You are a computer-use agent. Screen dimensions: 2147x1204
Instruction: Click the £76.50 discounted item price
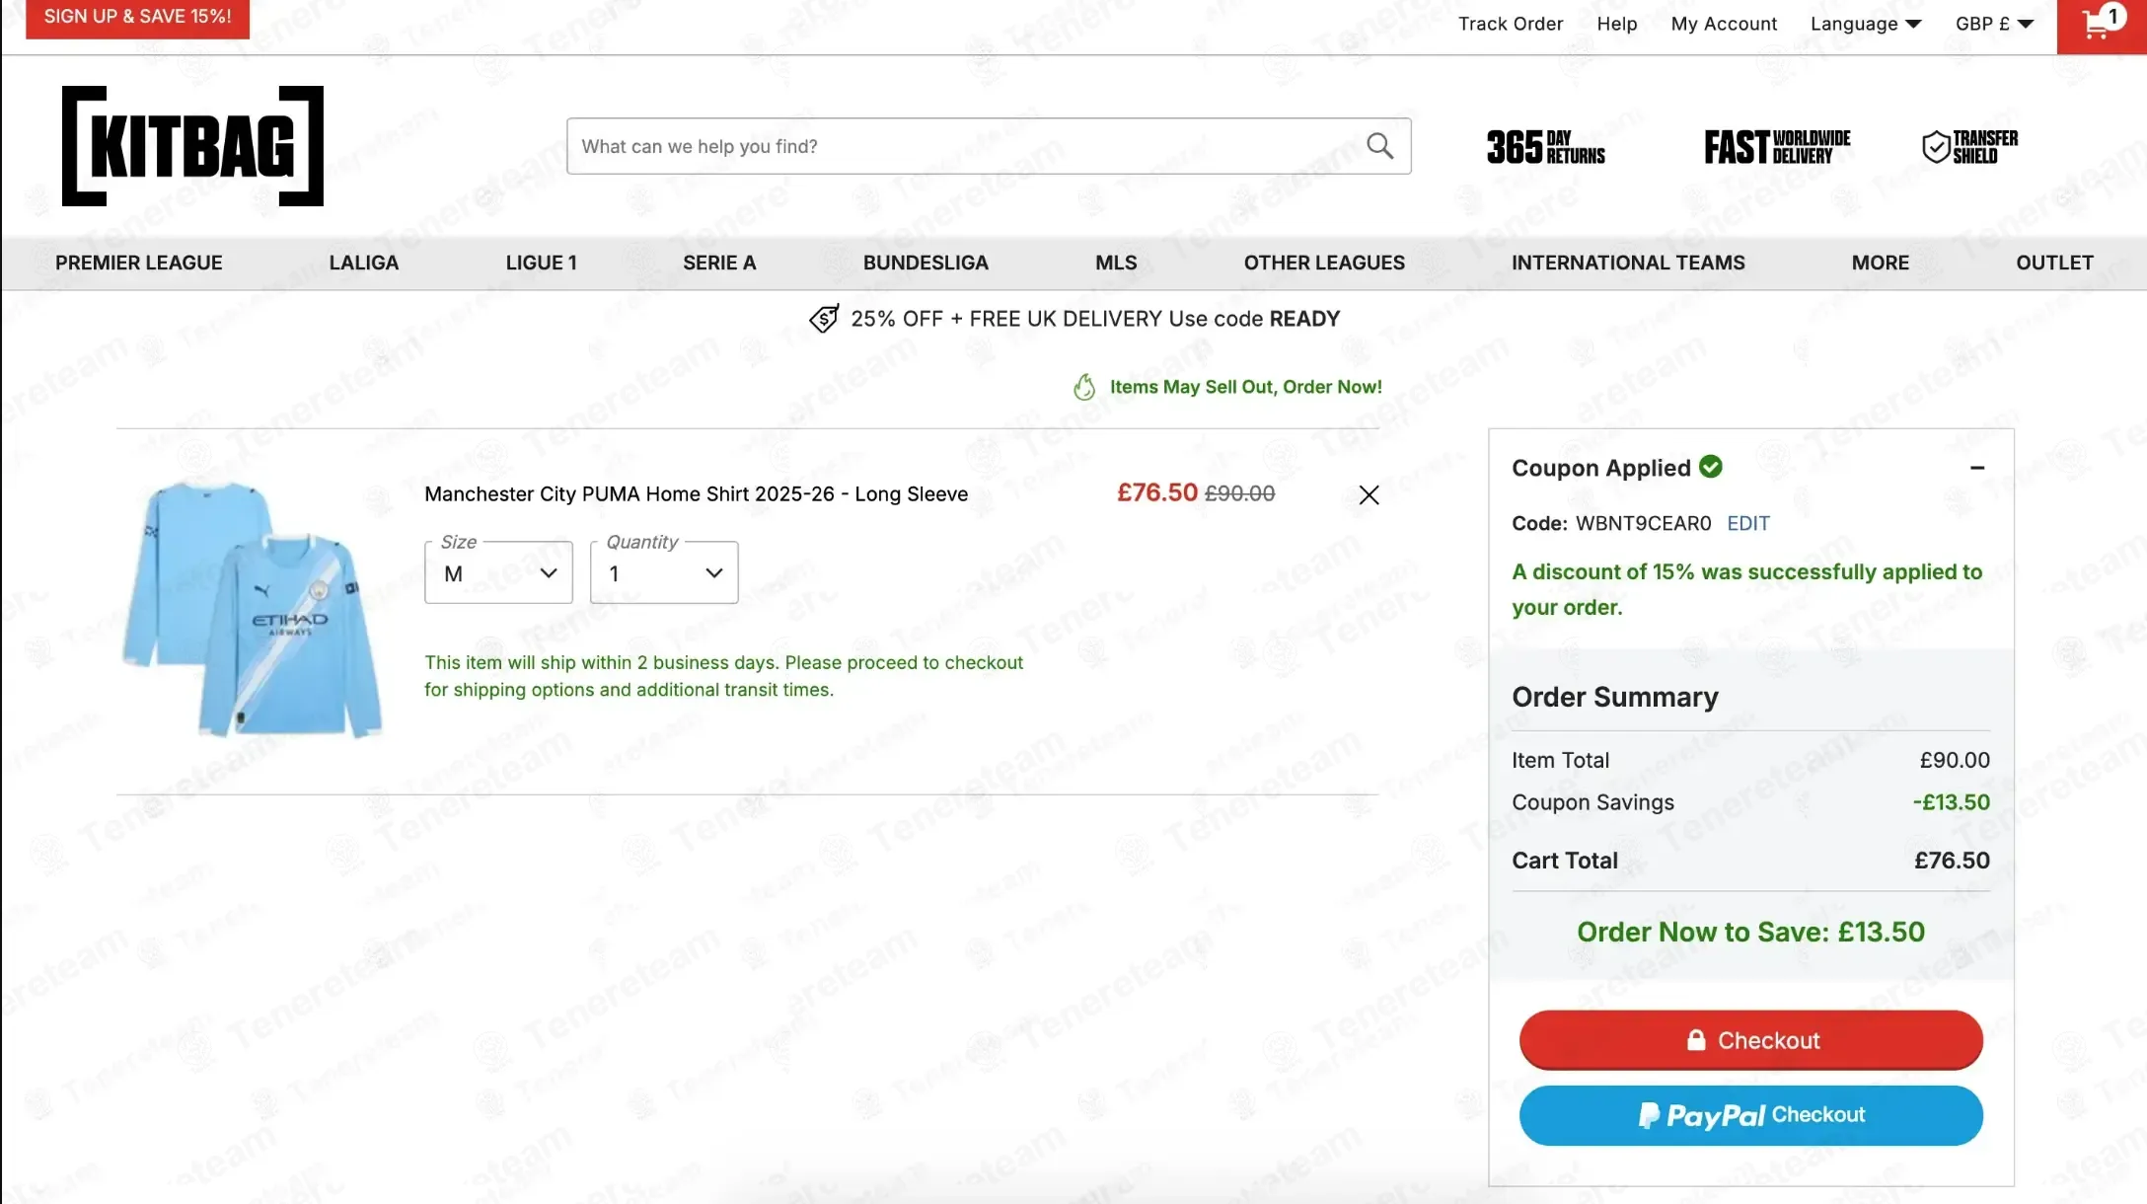pos(1156,492)
